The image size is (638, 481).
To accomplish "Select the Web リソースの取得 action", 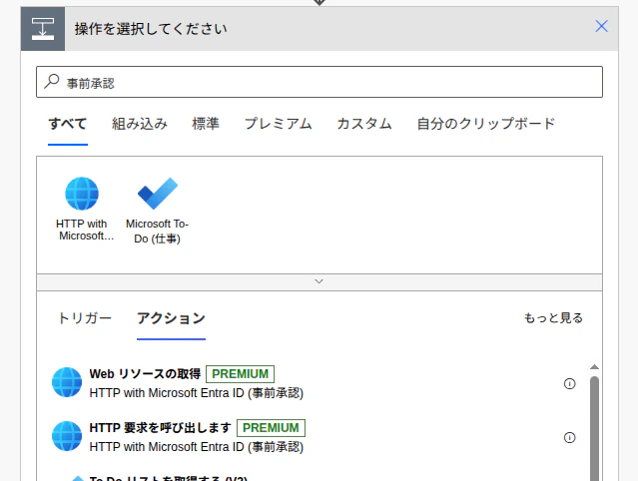I will click(314, 383).
